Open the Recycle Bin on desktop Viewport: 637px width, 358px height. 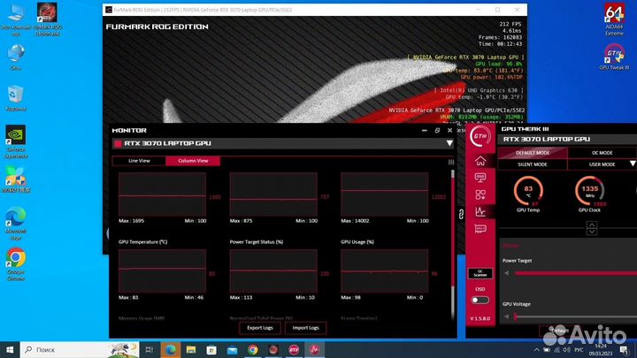16,98
